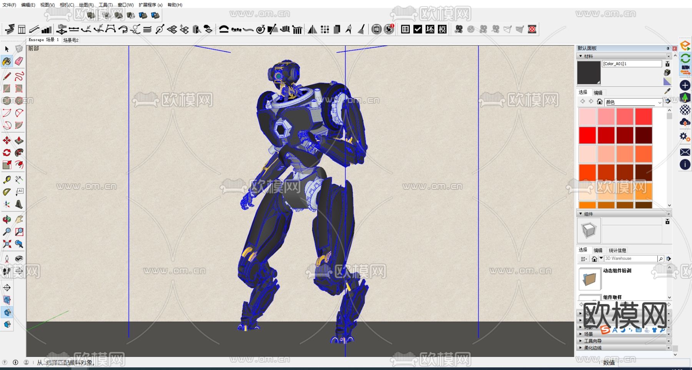Select the Eraser tool
Screen dimensions: 692x370
point(19,61)
